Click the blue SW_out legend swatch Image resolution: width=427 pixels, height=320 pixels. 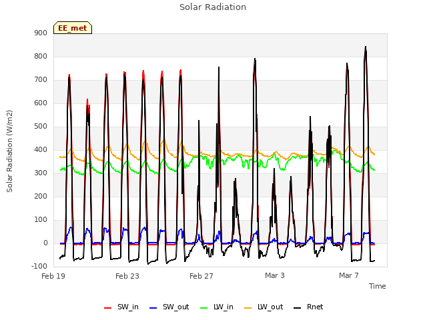pos(153,308)
